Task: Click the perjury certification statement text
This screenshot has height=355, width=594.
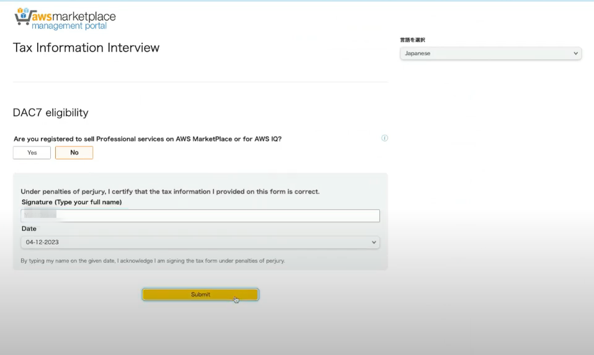Action: coord(170,192)
